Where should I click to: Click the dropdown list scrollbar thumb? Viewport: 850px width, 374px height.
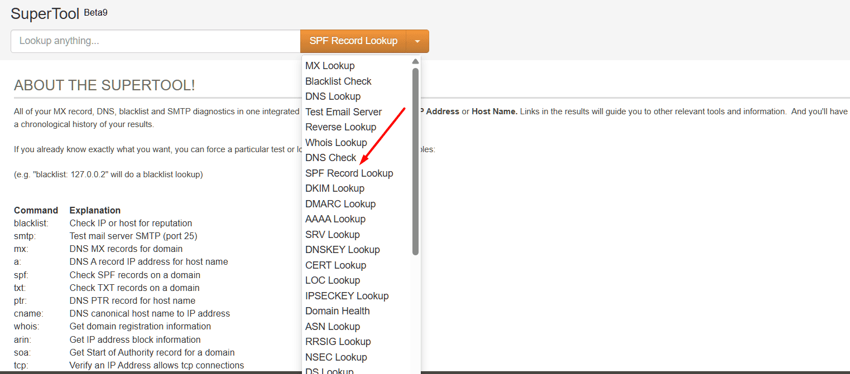pos(415,162)
